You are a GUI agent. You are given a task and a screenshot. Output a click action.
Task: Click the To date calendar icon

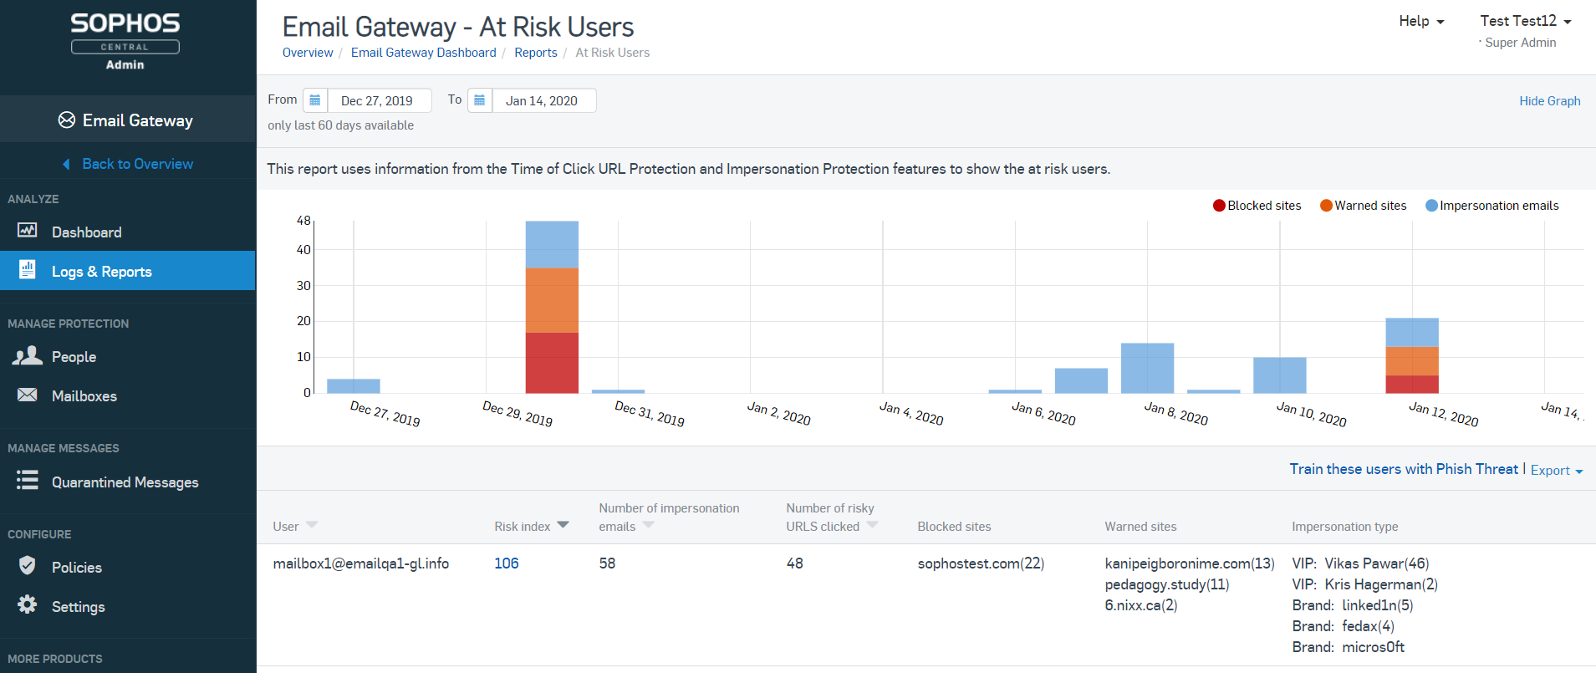(x=479, y=100)
